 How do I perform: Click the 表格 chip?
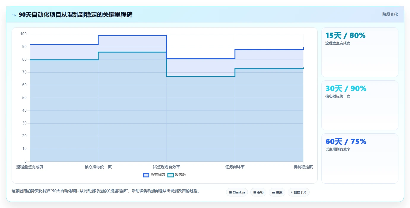pos(258,192)
